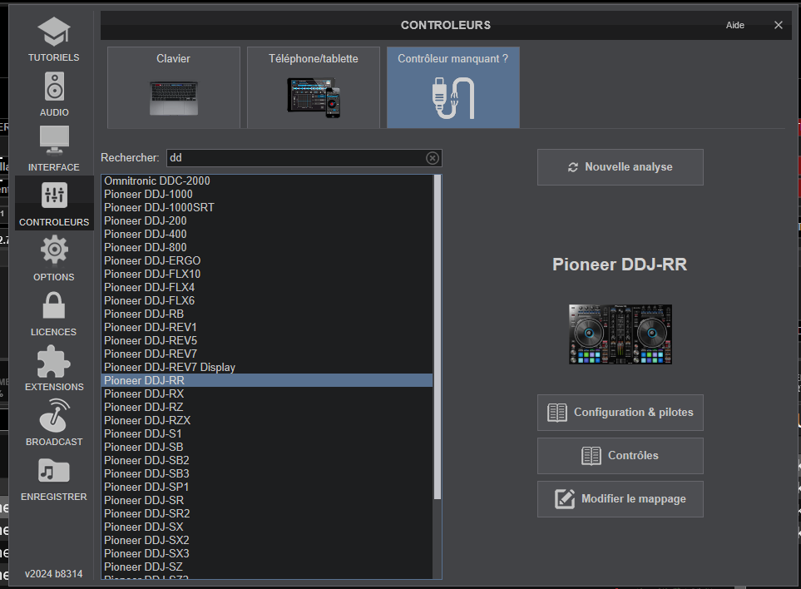Select Pioneer DDJ-800 in the list
This screenshot has width=801, height=589.
tap(267, 247)
